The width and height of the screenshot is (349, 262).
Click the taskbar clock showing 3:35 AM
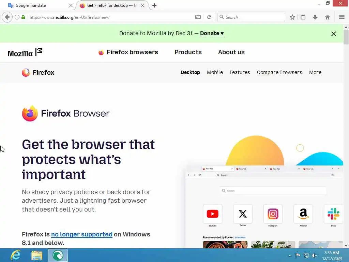pyautogui.click(x=332, y=256)
